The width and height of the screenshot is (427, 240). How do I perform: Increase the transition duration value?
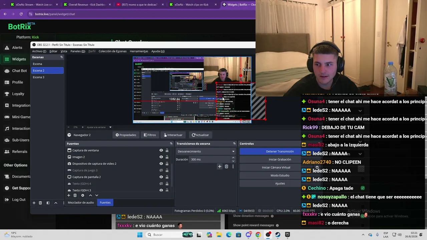point(233,158)
